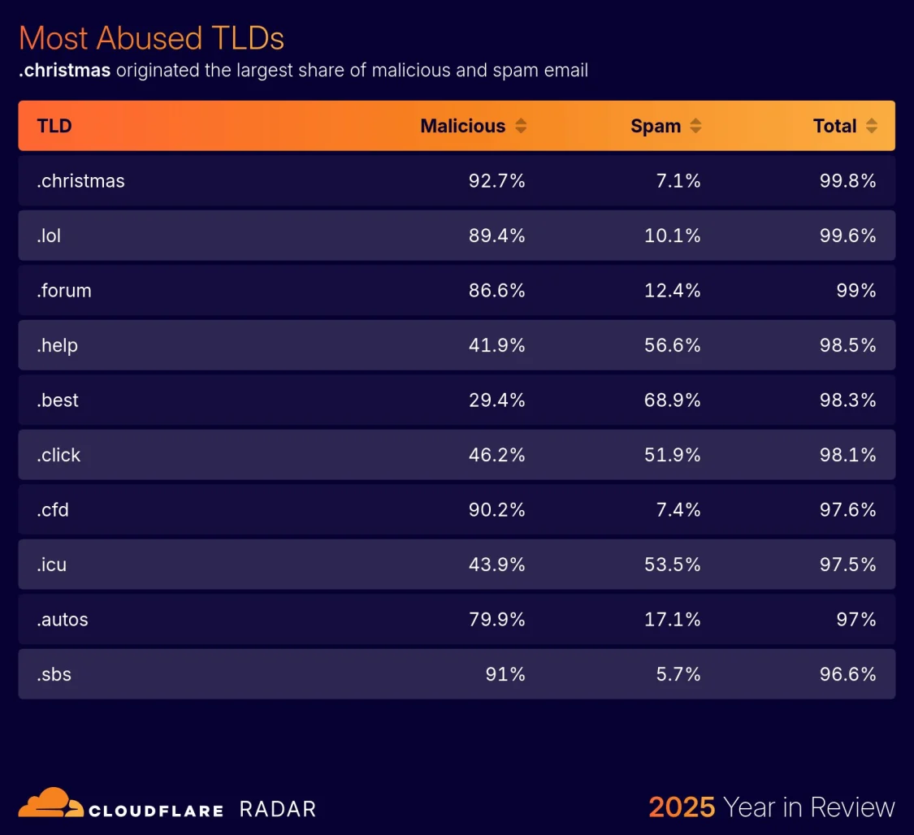914x835 pixels.
Task: Click the .forum TLD entry
Action: tap(64, 291)
